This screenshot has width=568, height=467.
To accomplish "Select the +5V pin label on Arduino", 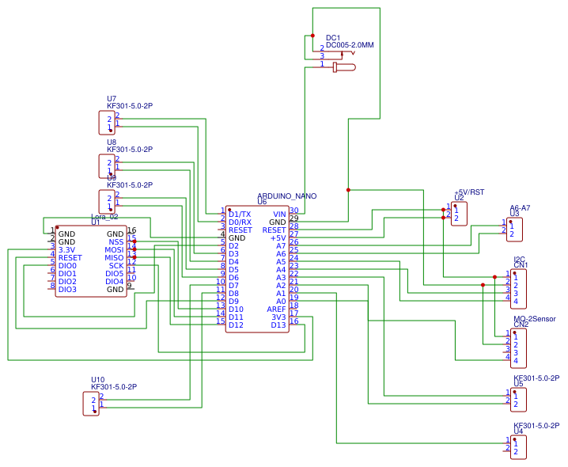I will click(x=278, y=238).
